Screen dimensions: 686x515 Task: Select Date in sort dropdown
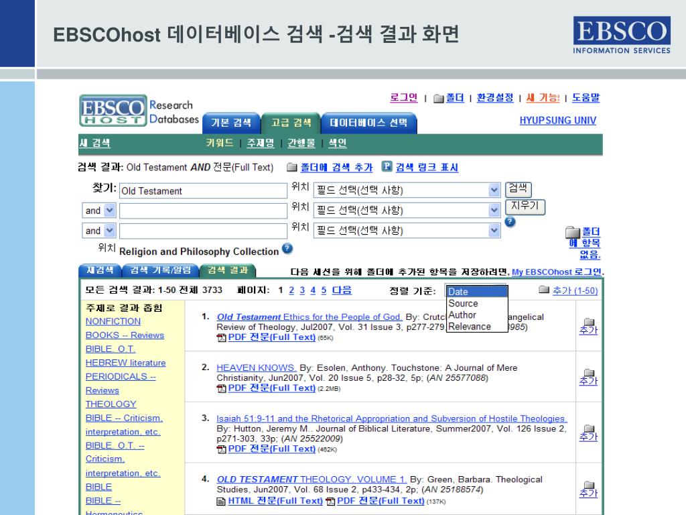point(476,292)
